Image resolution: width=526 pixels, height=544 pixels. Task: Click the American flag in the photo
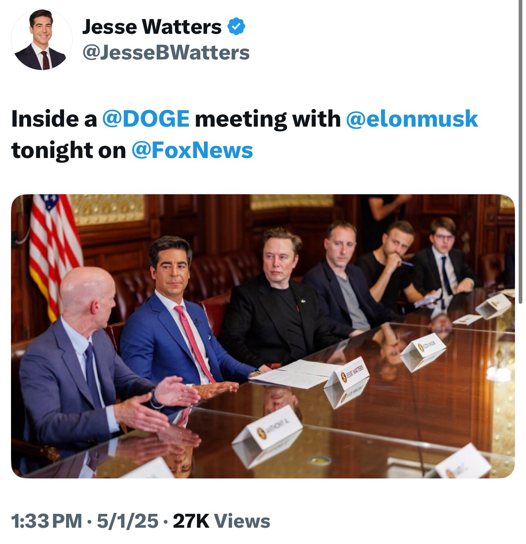click(53, 248)
